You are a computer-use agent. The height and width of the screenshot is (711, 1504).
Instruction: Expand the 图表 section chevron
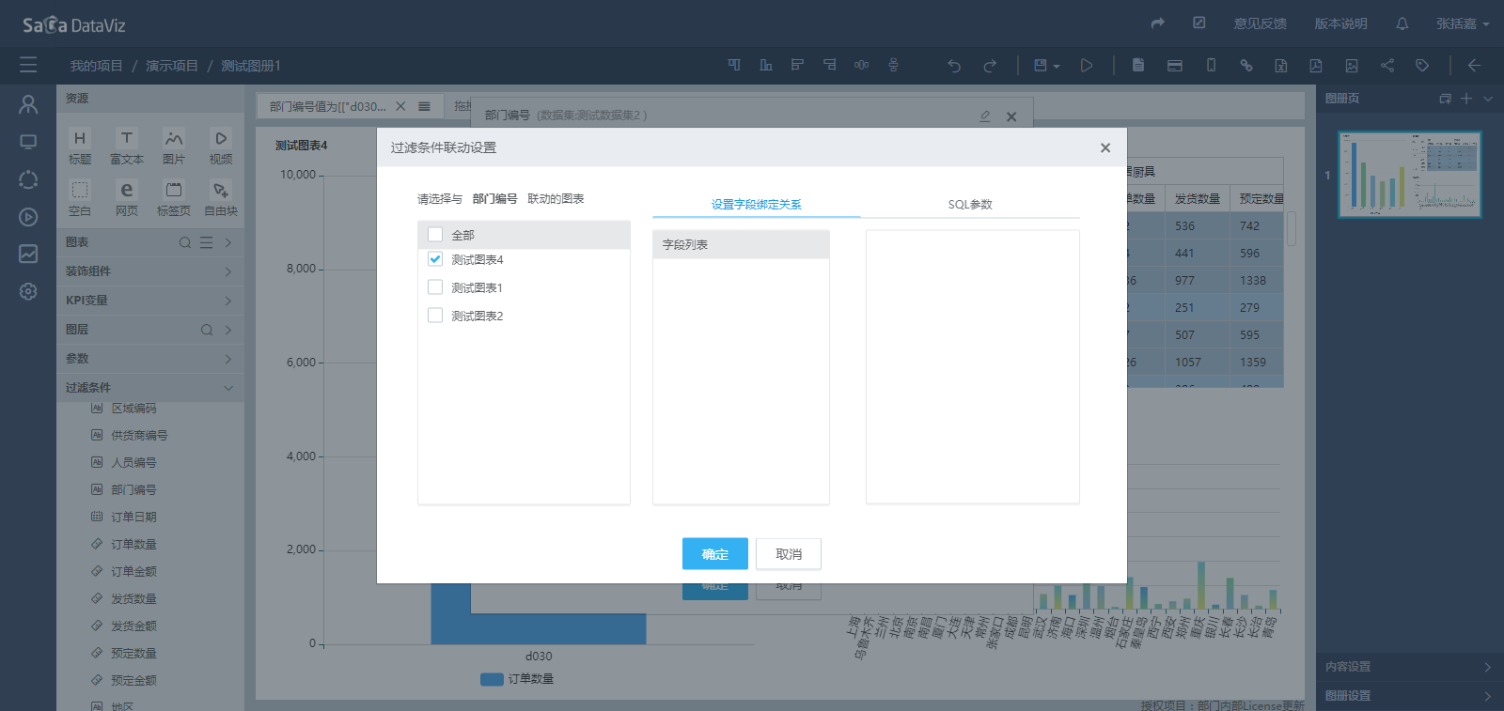point(228,242)
